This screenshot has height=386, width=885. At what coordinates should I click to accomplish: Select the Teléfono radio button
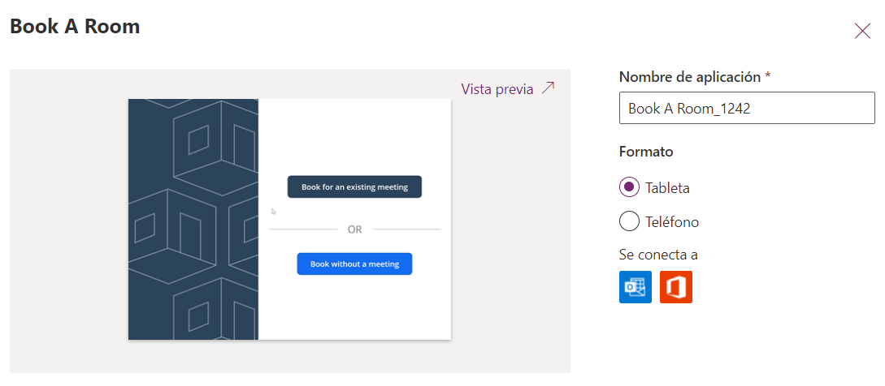(x=629, y=221)
